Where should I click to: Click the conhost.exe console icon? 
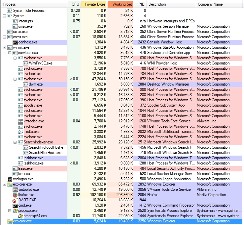(15, 42)
